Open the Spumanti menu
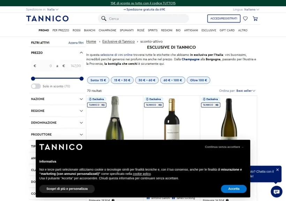Screen dimensions: 286x201 click(127, 30)
